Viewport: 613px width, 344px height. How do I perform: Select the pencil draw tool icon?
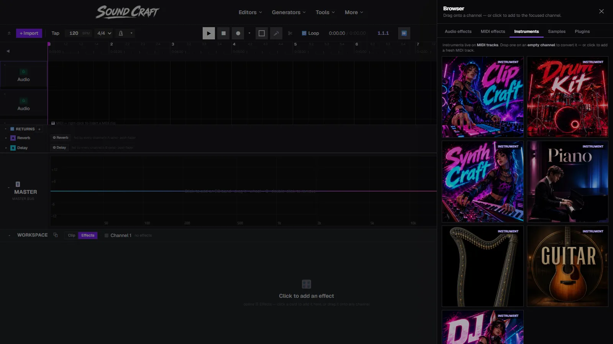tap(276, 33)
